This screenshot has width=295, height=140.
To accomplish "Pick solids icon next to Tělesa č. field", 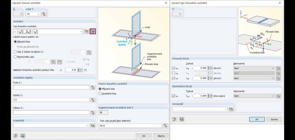I will (x=92, y=112).
